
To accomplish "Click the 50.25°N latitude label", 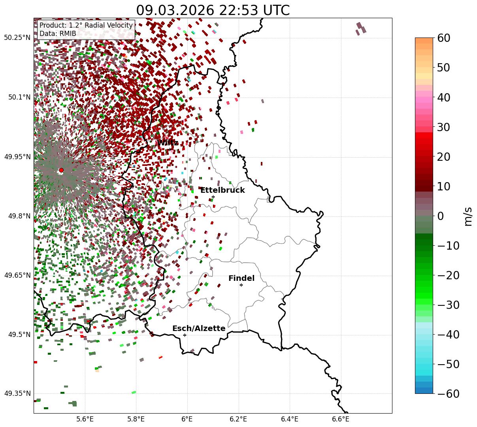I will tap(17, 38).
